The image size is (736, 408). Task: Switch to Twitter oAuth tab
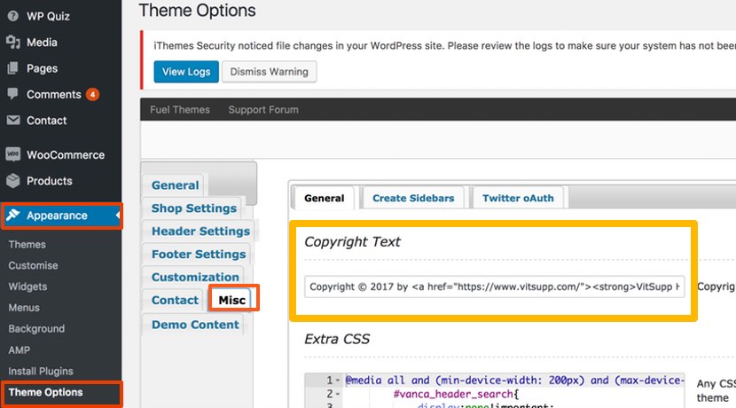(x=518, y=198)
